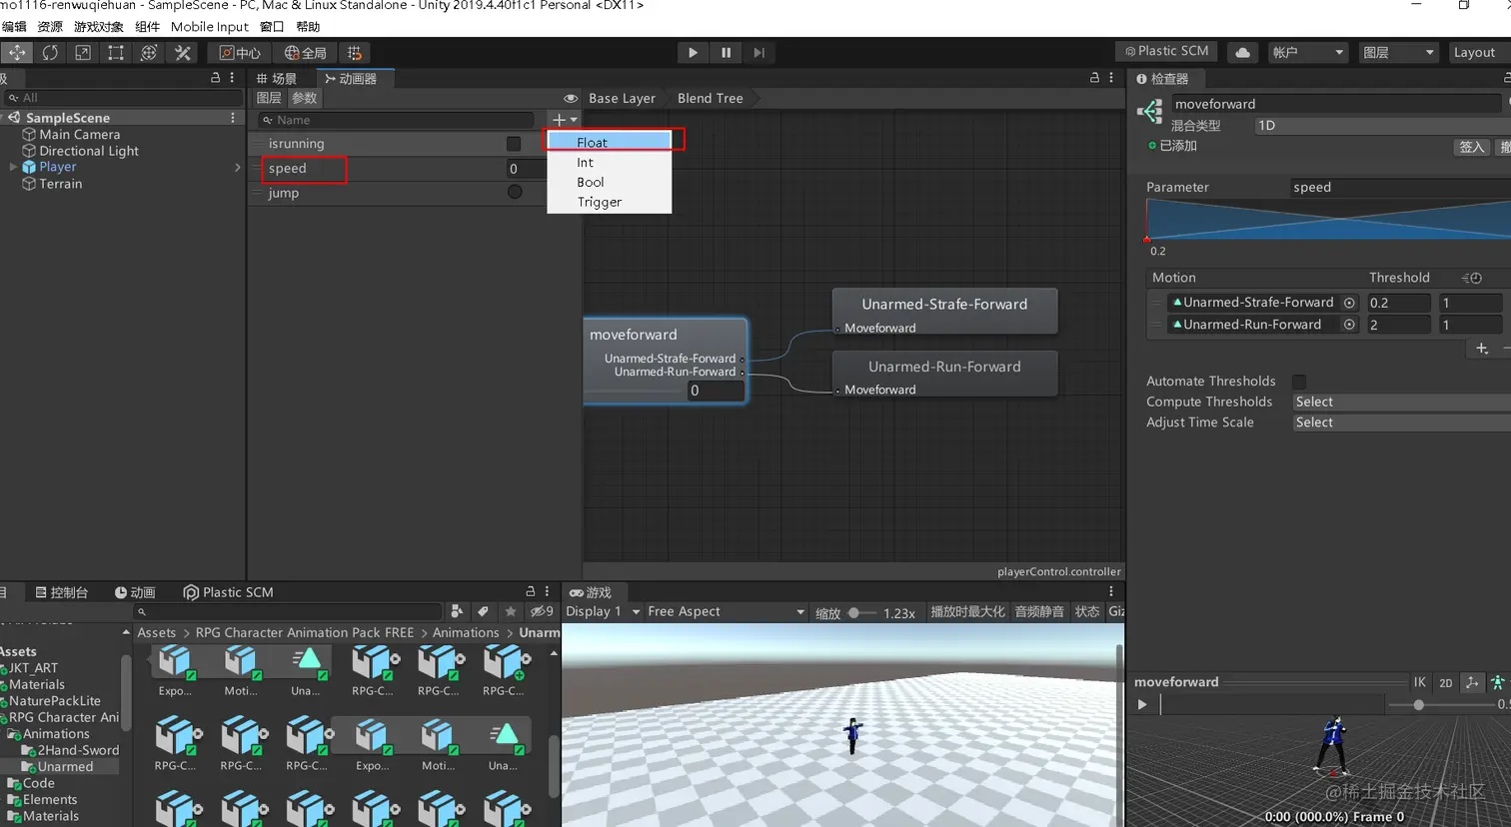The width and height of the screenshot is (1511, 827).
Task: Click the Play button in toolbar
Action: (693, 53)
